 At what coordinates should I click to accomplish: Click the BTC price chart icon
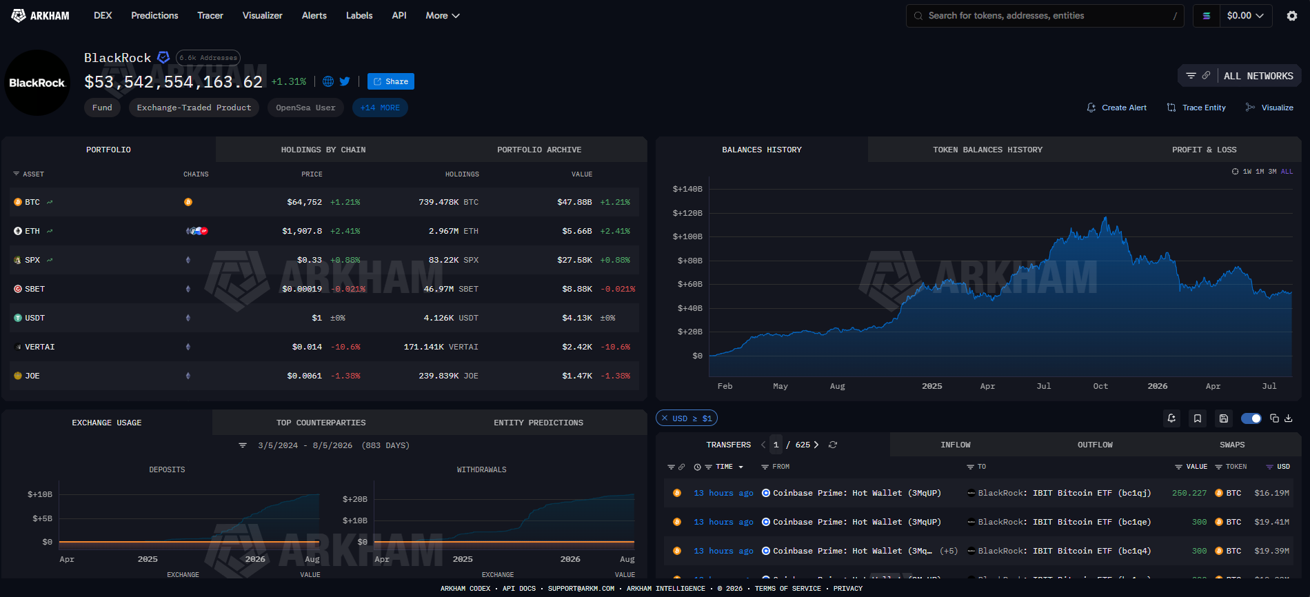(50, 202)
